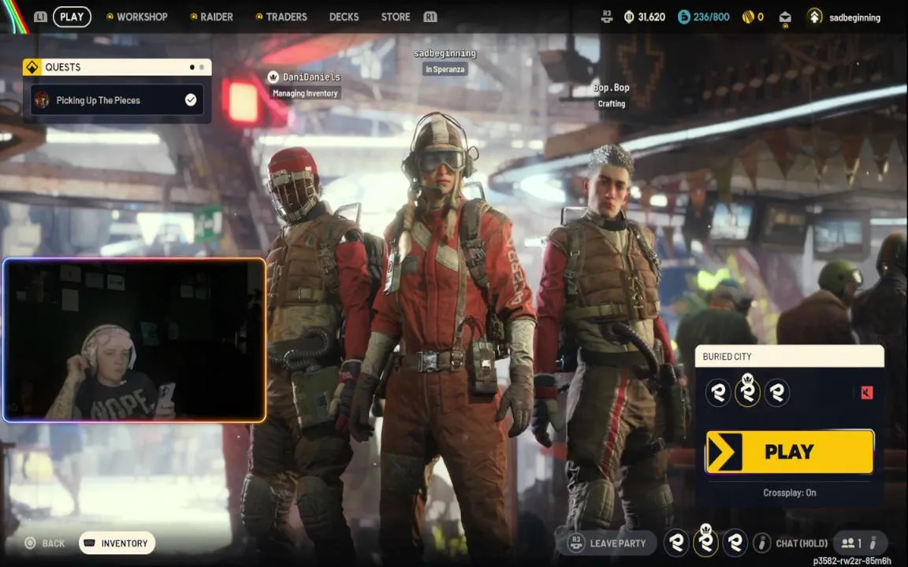Screen dimensions: 908x567
Task: Click the gold currency value 0
Action: click(x=761, y=17)
